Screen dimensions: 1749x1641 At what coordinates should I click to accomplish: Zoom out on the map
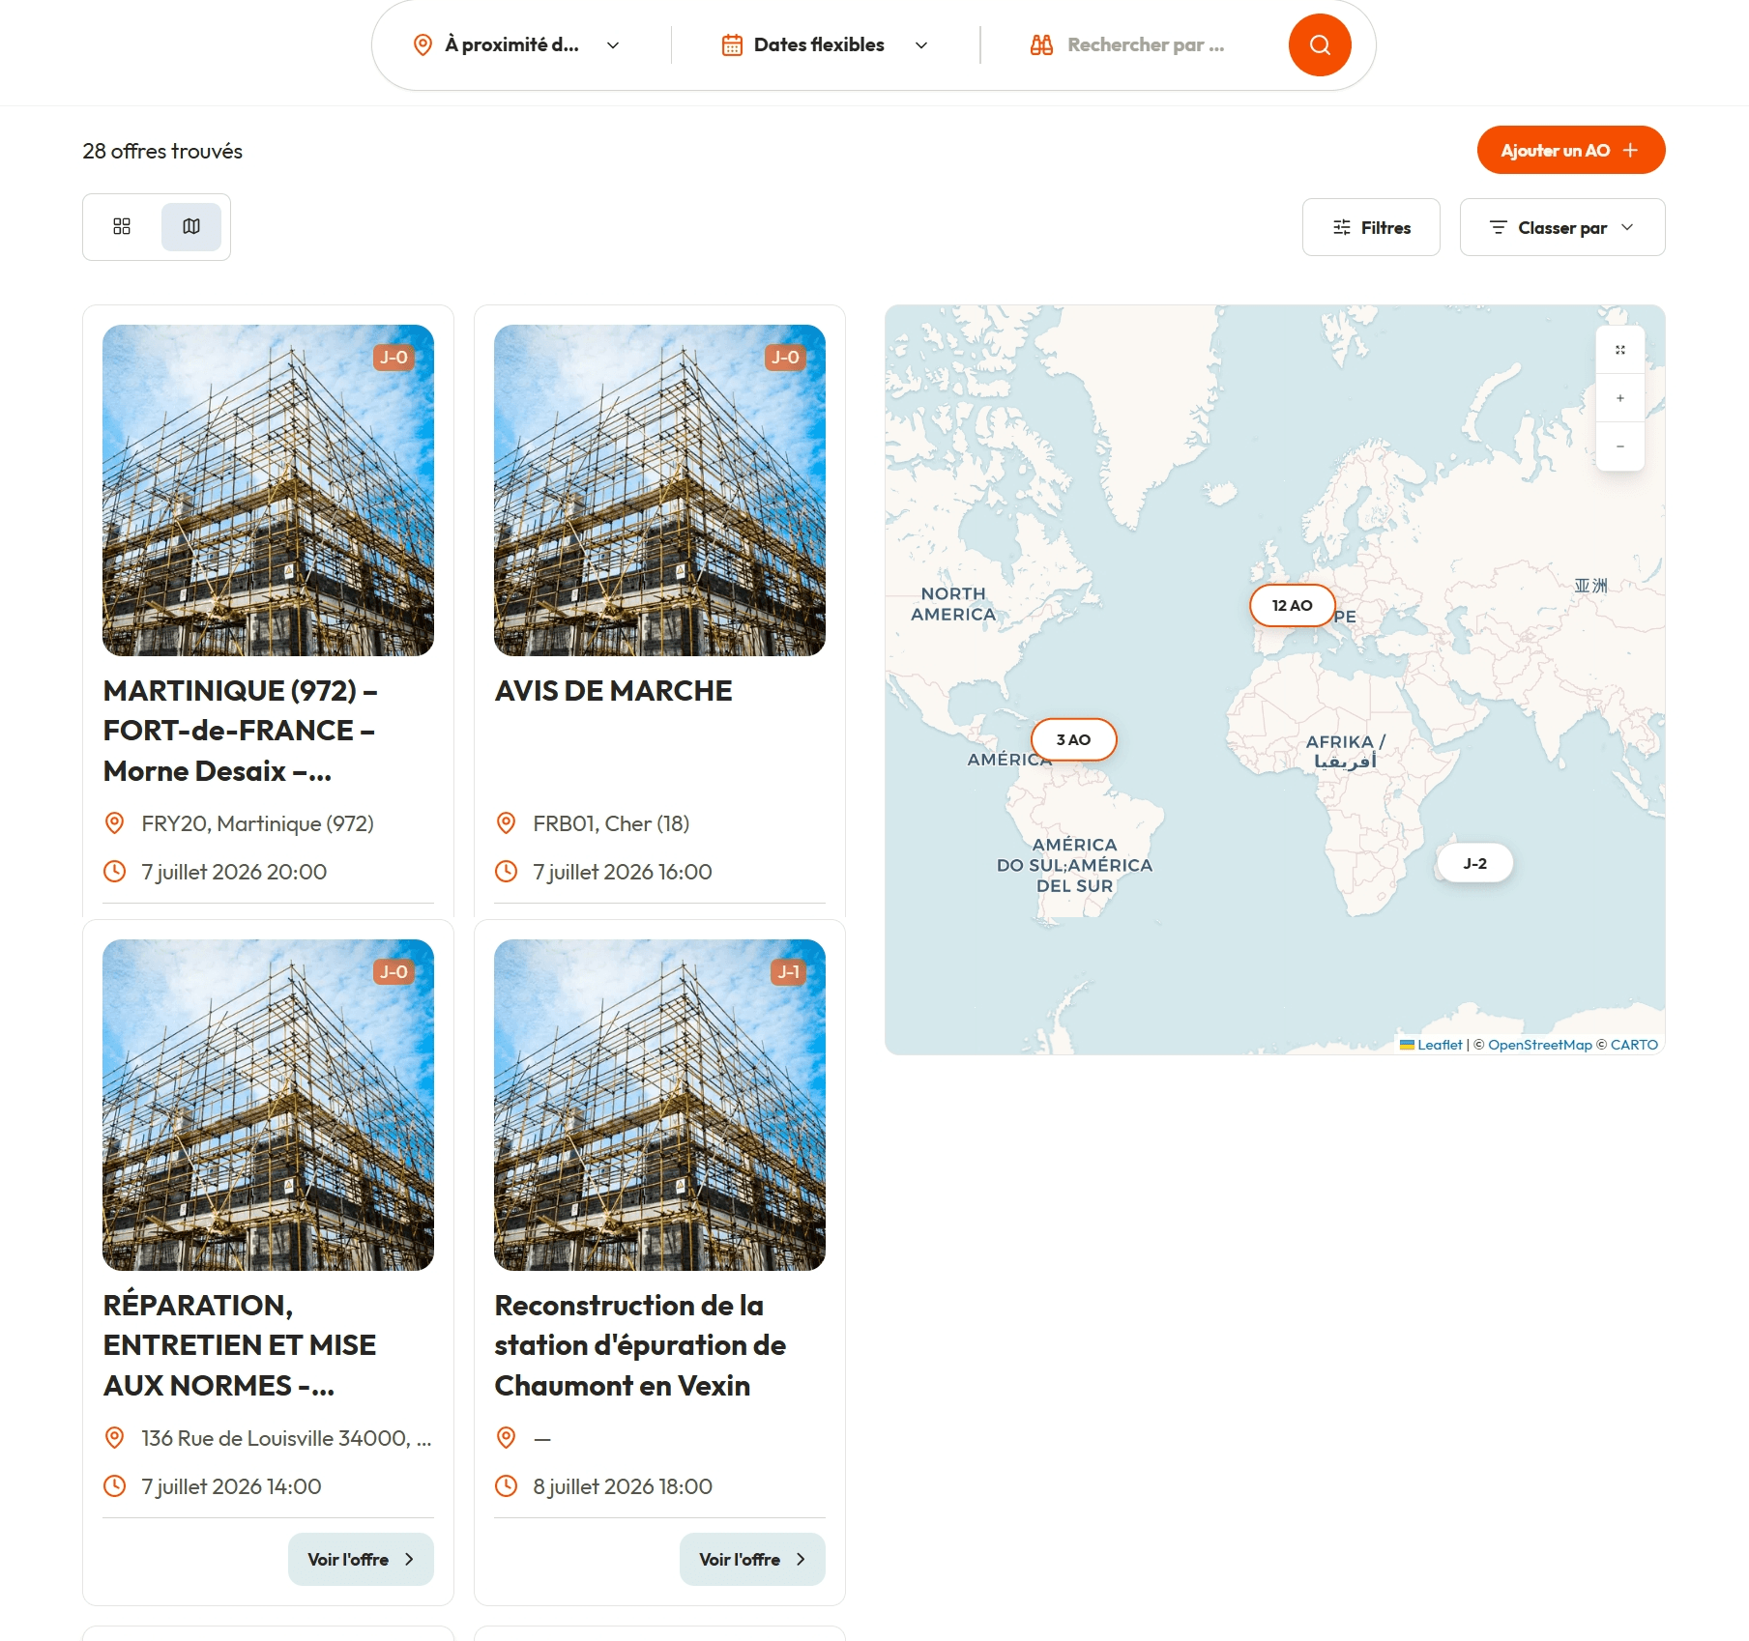(1620, 446)
